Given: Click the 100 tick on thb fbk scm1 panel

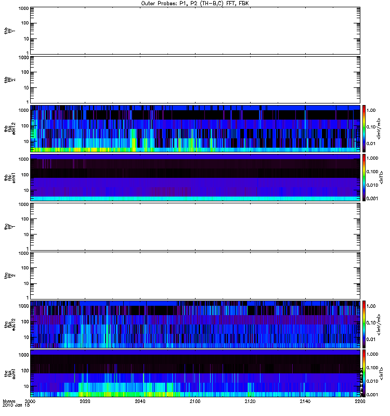Looking at the screenshot, I should tap(25, 175).
